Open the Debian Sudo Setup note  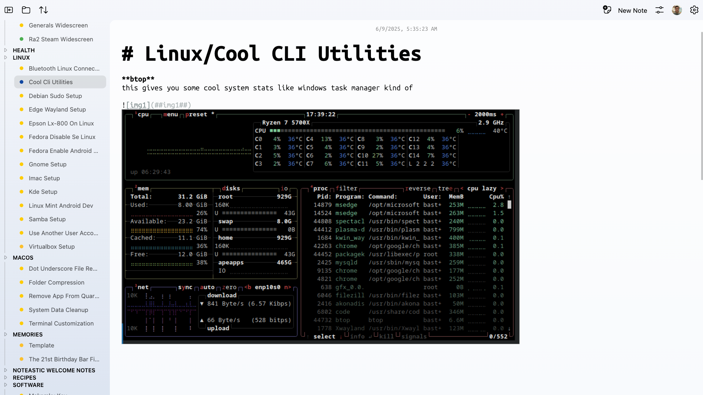pos(55,96)
